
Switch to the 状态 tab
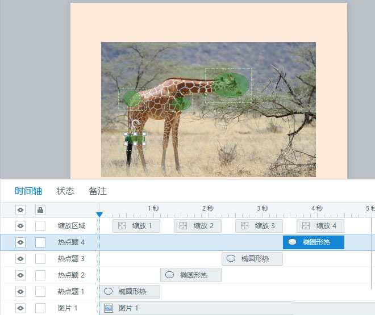click(65, 191)
